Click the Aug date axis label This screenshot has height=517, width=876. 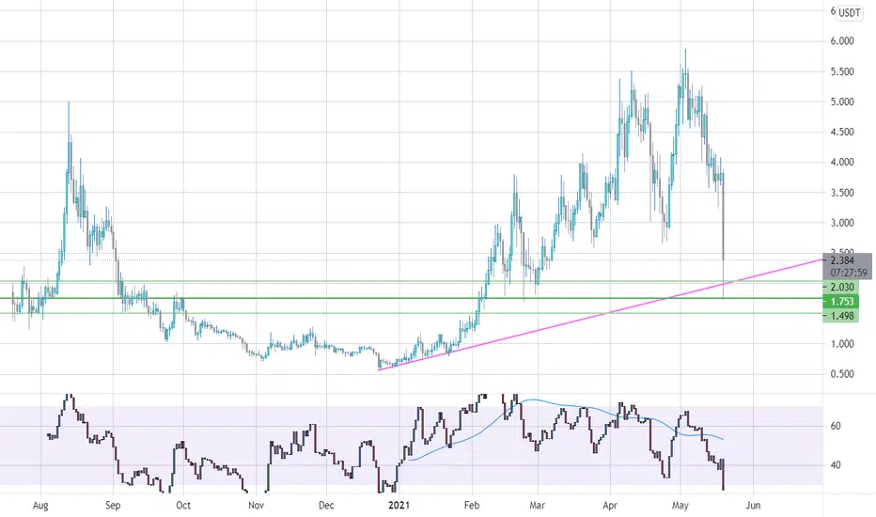tap(40, 506)
